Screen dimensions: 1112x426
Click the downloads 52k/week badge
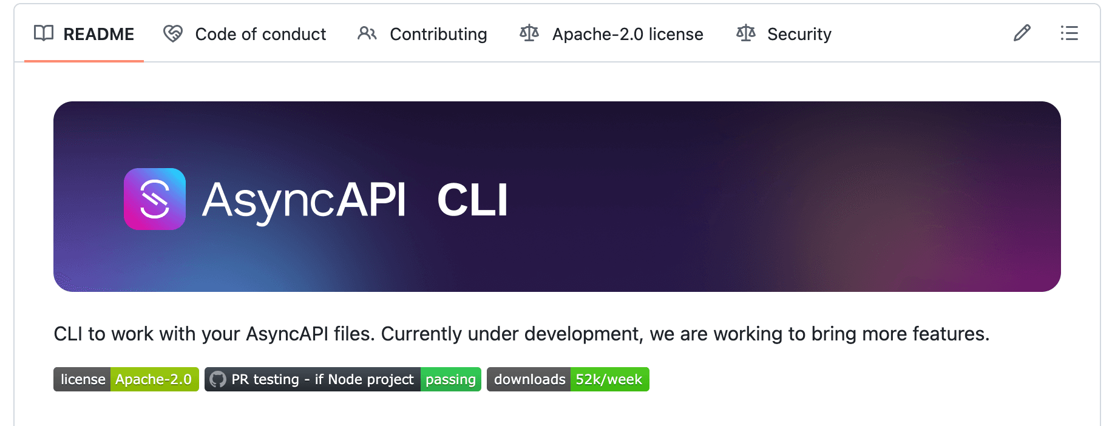point(568,379)
